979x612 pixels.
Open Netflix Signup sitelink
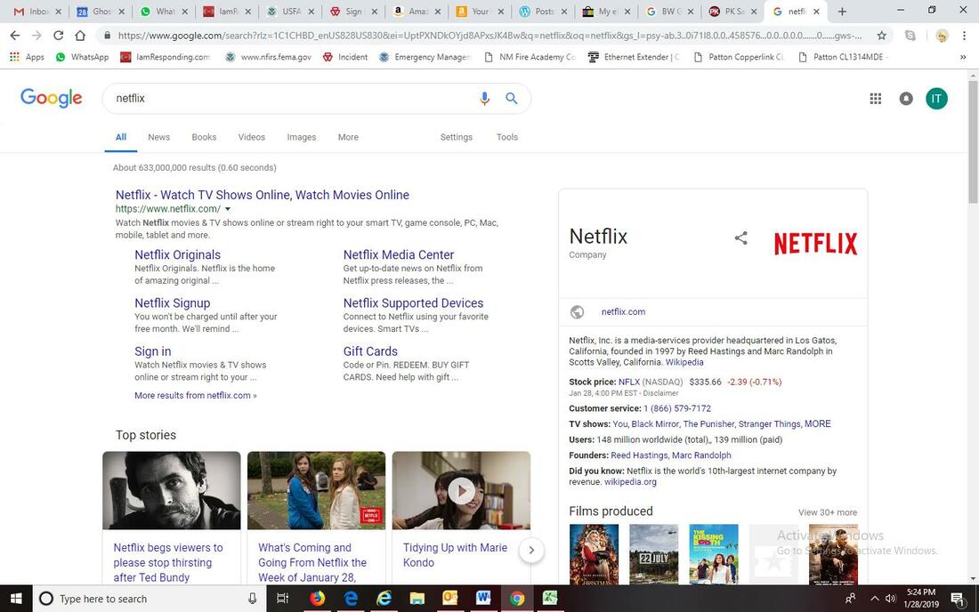tap(173, 303)
